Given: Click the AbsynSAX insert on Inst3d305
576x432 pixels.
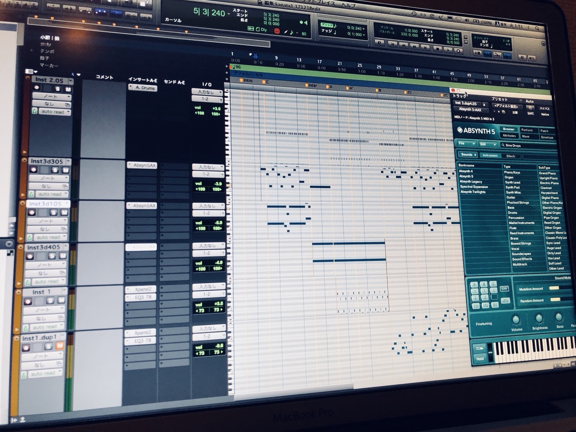Looking at the screenshot, I should point(142,165).
